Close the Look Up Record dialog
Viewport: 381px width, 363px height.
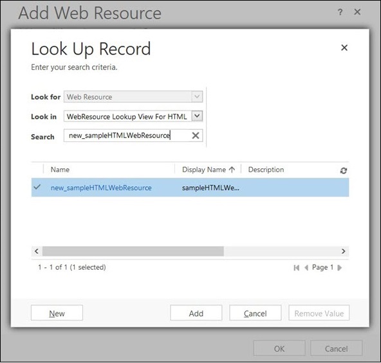[344, 48]
